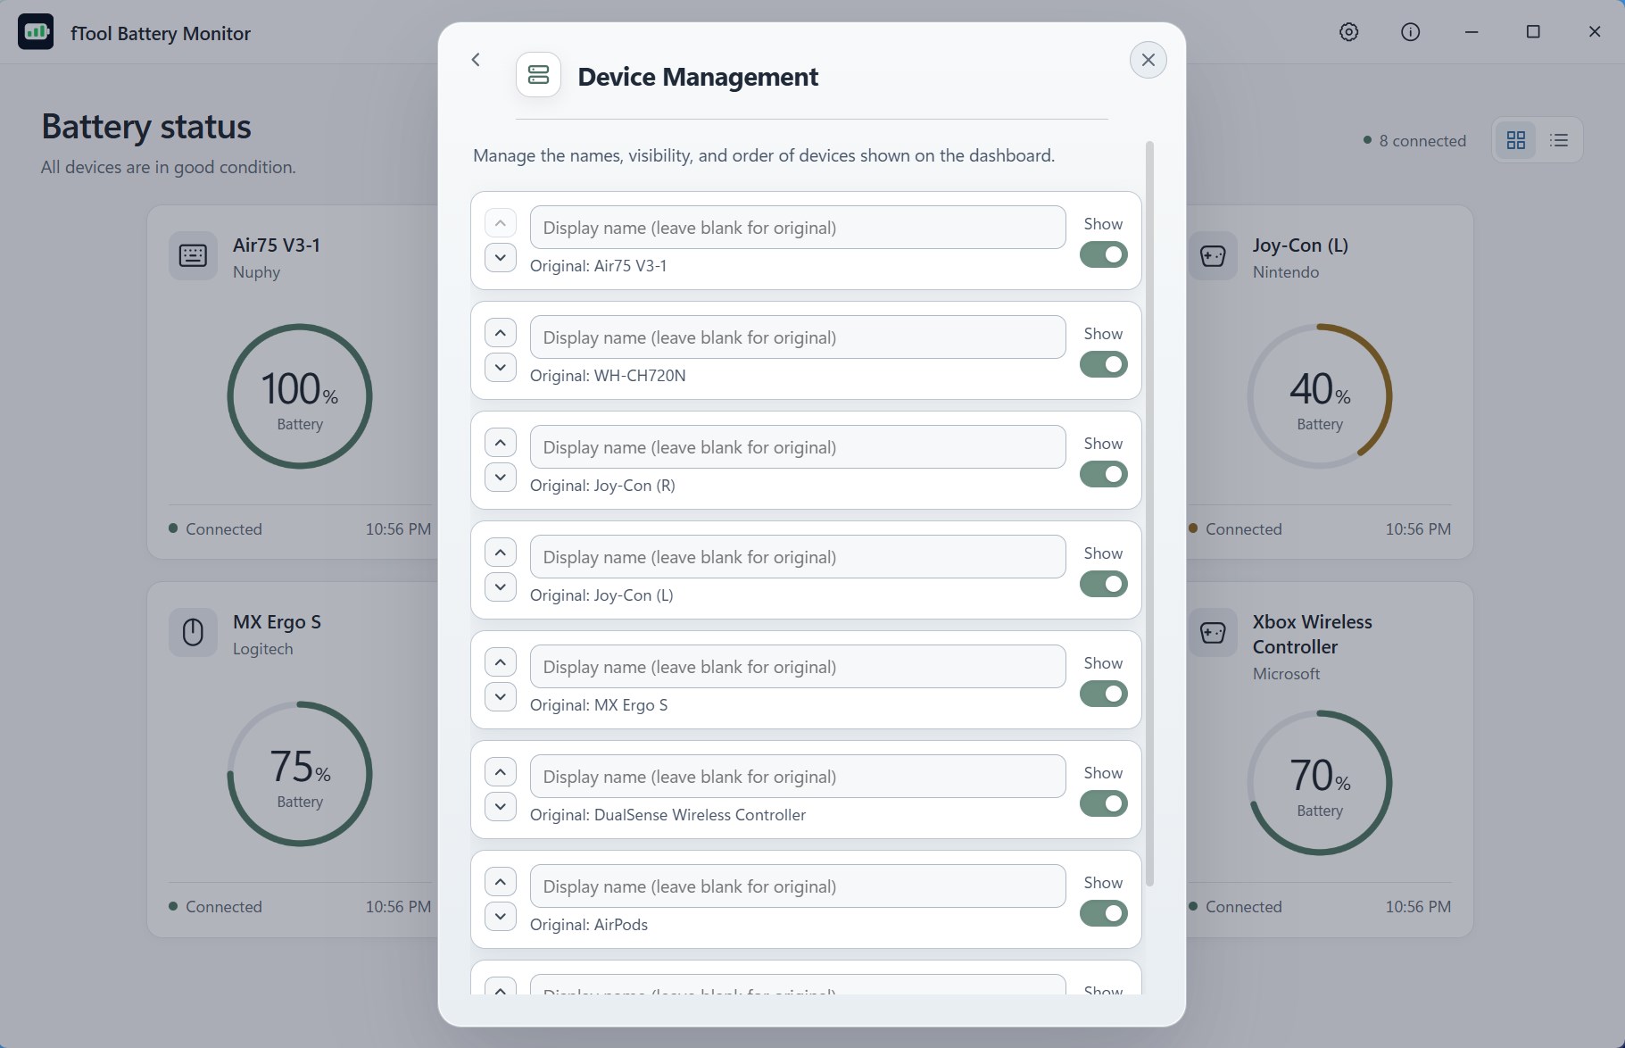Switch to grid view layout
Screen dimensions: 1625x1048
pos(1515,140)
